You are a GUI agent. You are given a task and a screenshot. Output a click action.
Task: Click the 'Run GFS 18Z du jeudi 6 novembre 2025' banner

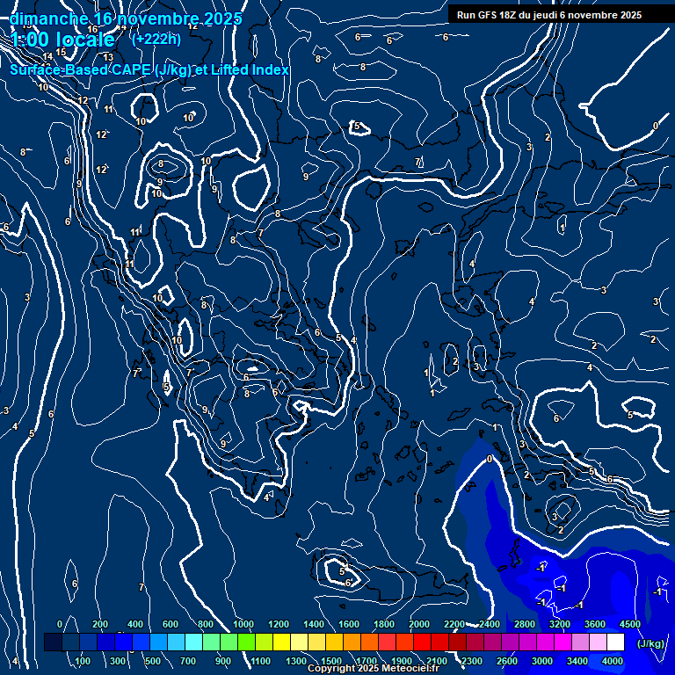549,15
